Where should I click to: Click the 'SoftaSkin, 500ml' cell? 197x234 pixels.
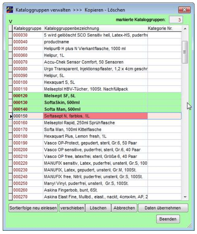point(95,103)
